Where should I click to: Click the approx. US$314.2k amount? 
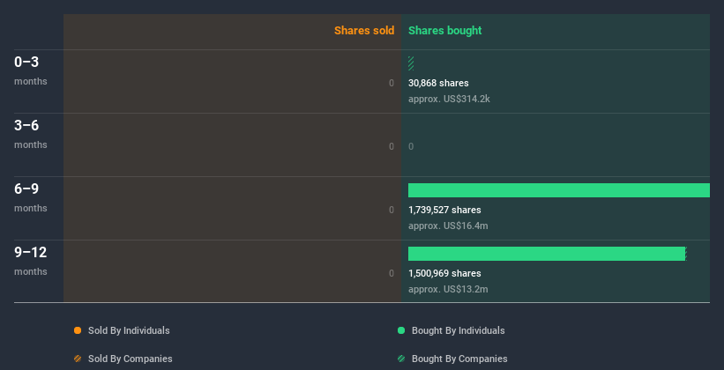[x=449, y=100]
